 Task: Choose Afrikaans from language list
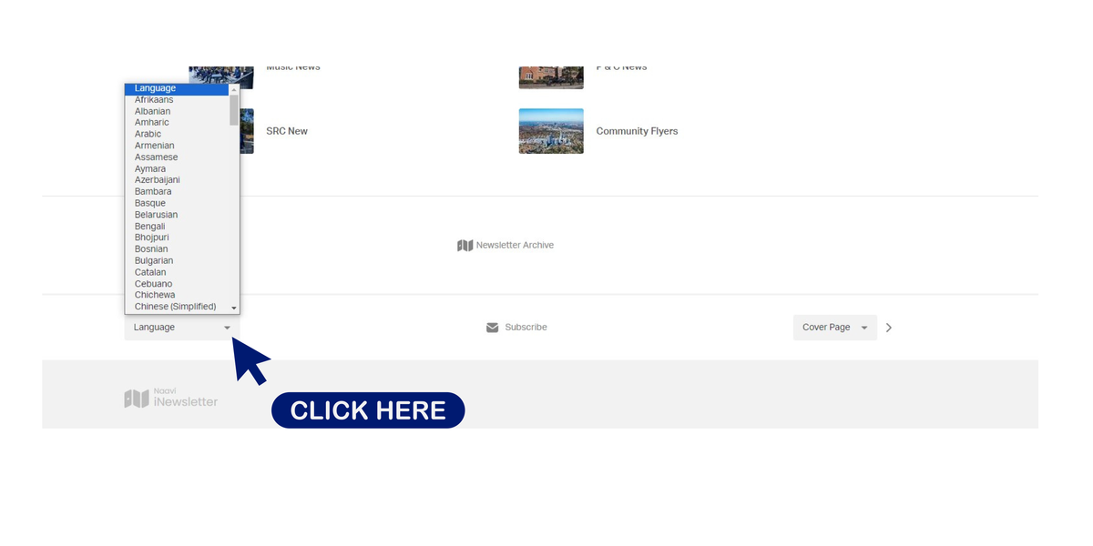177,100
